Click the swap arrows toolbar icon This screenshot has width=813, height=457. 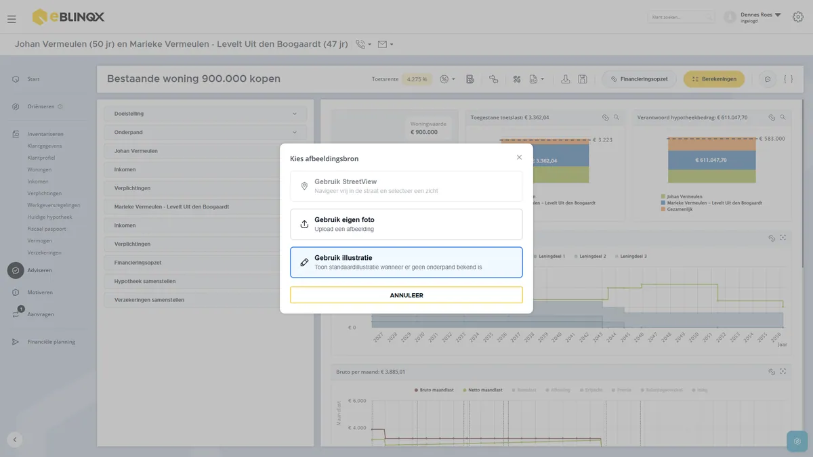pyautogui.click(x=493, y=79)
